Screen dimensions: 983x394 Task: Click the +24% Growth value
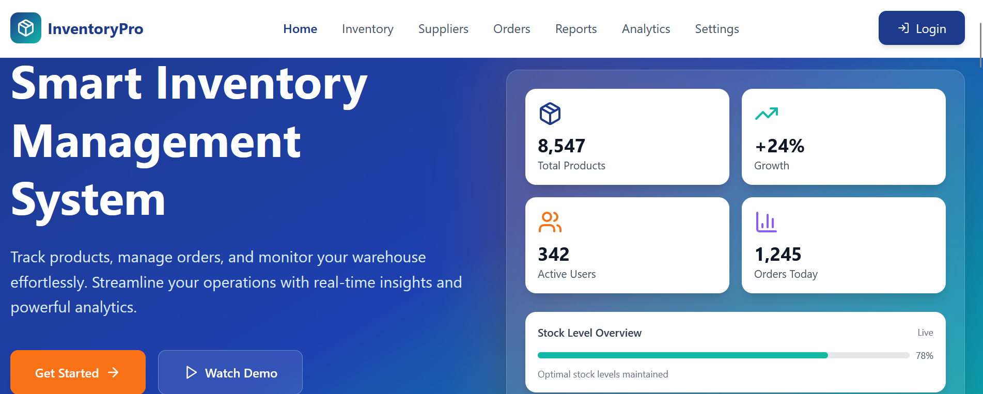pyautogui.click(x=779, y=146)
